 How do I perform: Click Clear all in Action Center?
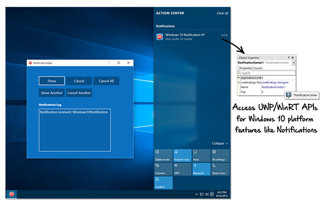tap(222, 13)
